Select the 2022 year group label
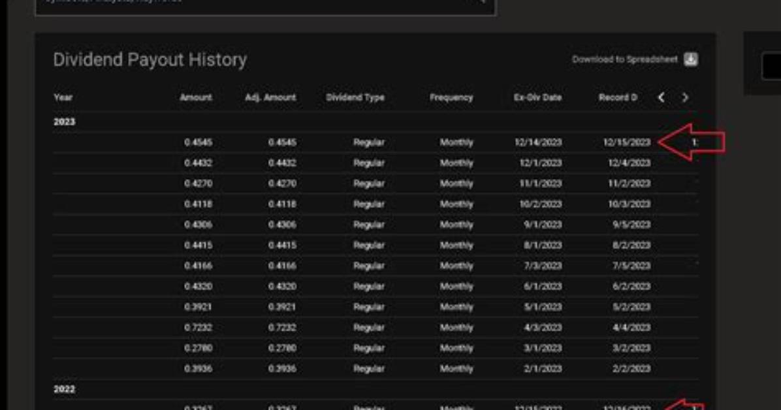Image resolution: width=781 pixels, height=410 pixels. 64,389
